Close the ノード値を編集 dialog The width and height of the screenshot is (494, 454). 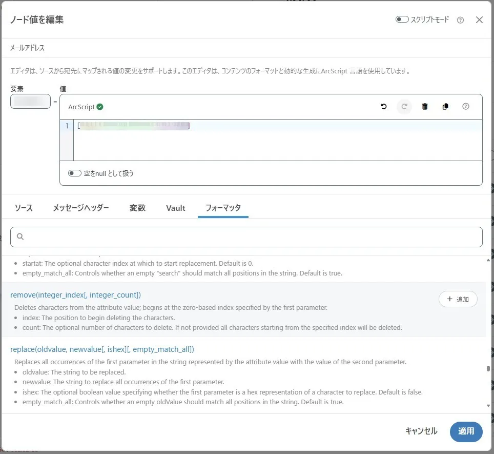[x=479, y=20]
